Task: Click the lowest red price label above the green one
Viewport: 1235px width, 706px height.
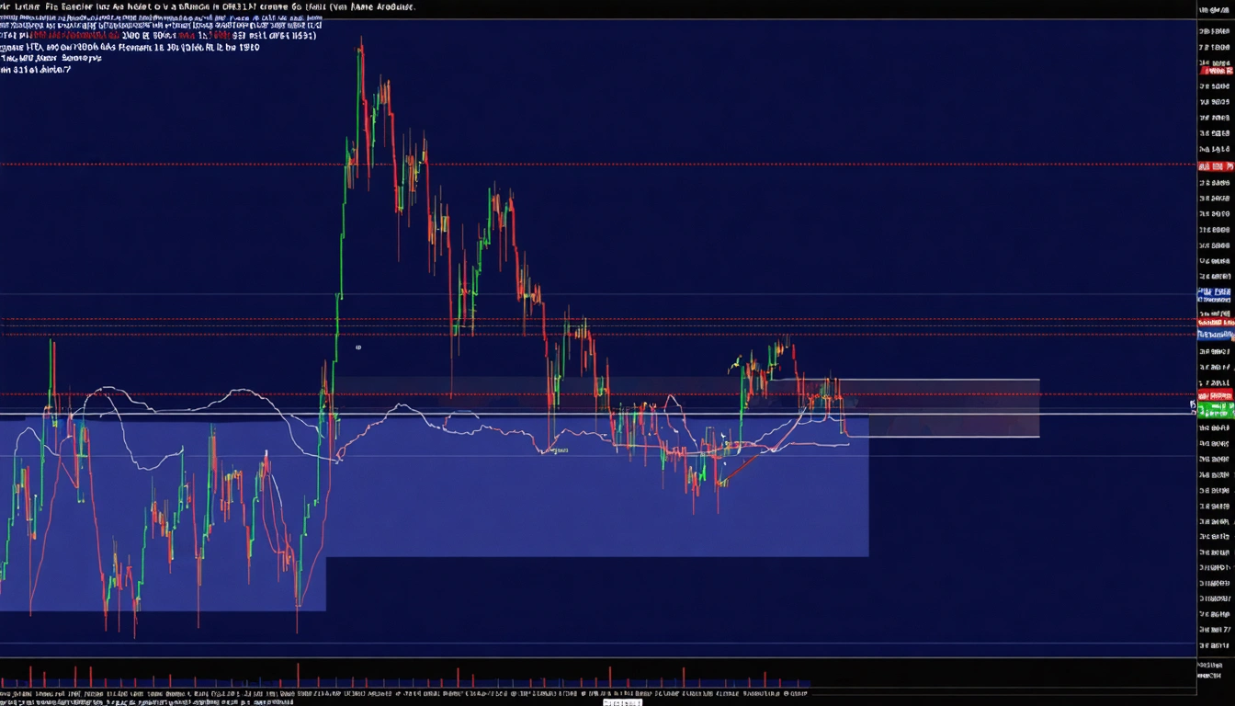Action: (x=1215, y=394)
